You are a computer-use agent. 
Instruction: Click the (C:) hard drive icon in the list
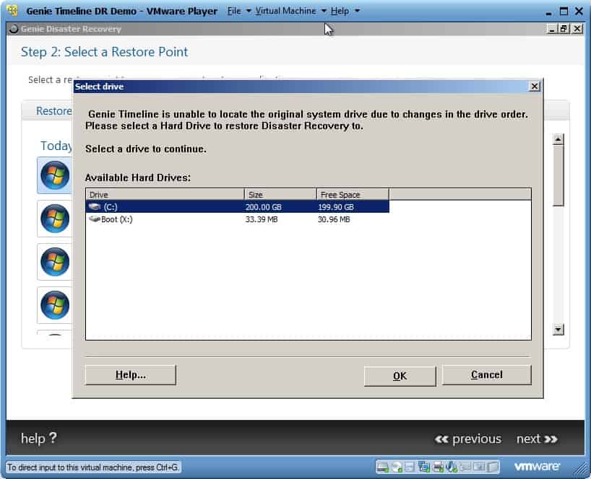click(x=94, y=206)
